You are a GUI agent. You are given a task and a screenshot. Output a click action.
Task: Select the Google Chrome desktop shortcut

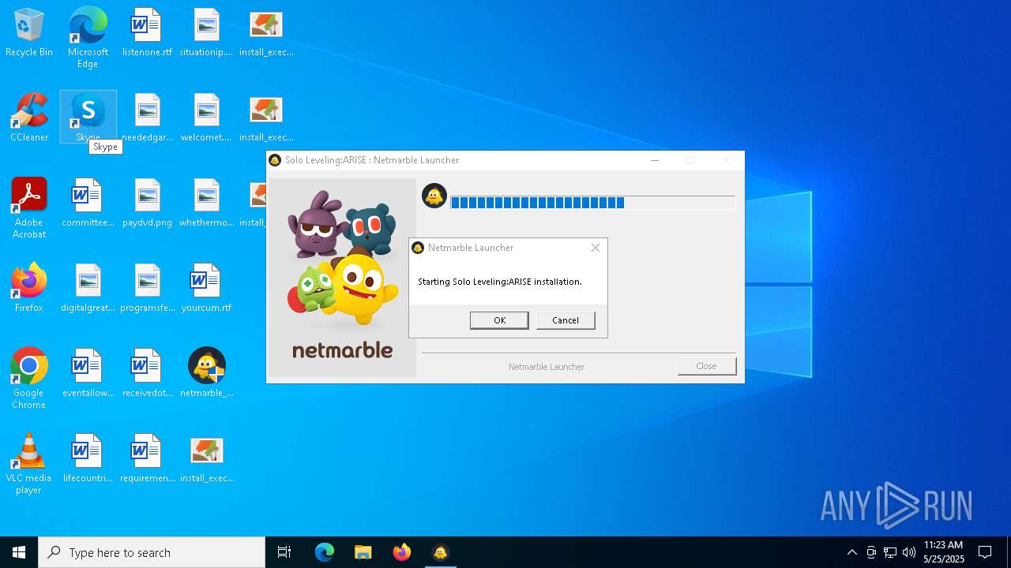click(x=29, y=379)
